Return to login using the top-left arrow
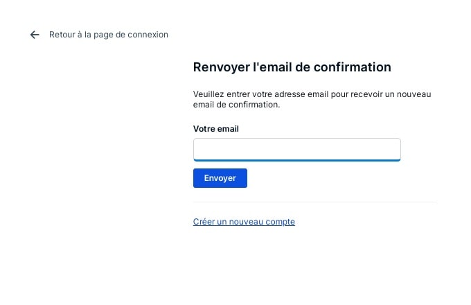 [x=35, y=35]
